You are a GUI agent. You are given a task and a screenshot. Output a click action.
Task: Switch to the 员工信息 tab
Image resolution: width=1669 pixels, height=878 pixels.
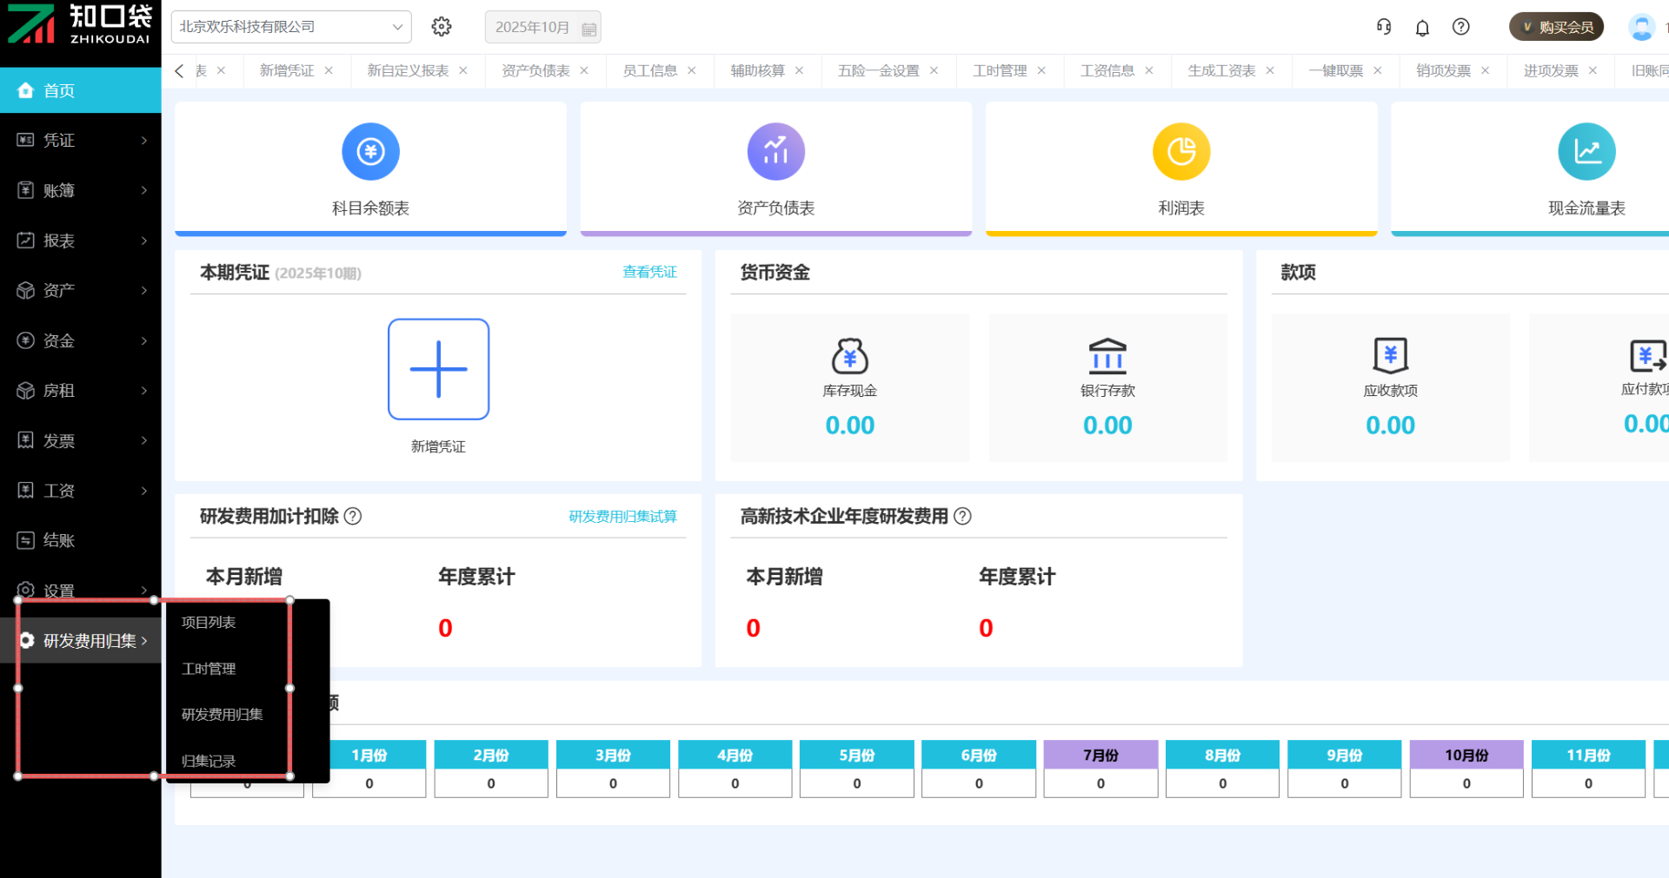(649, 71)
